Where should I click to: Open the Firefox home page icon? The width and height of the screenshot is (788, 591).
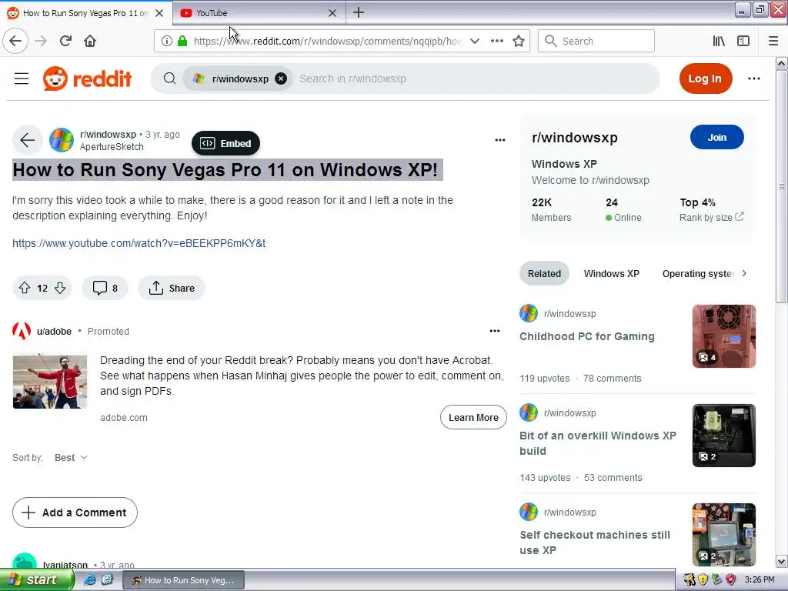[90, 41]
